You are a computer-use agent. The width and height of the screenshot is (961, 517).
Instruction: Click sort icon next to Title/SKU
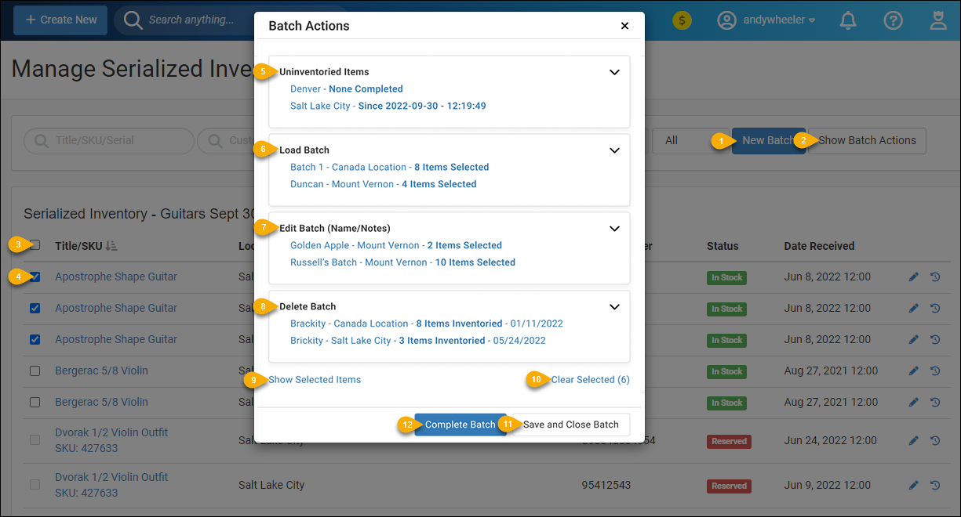[x=111, y=246]
